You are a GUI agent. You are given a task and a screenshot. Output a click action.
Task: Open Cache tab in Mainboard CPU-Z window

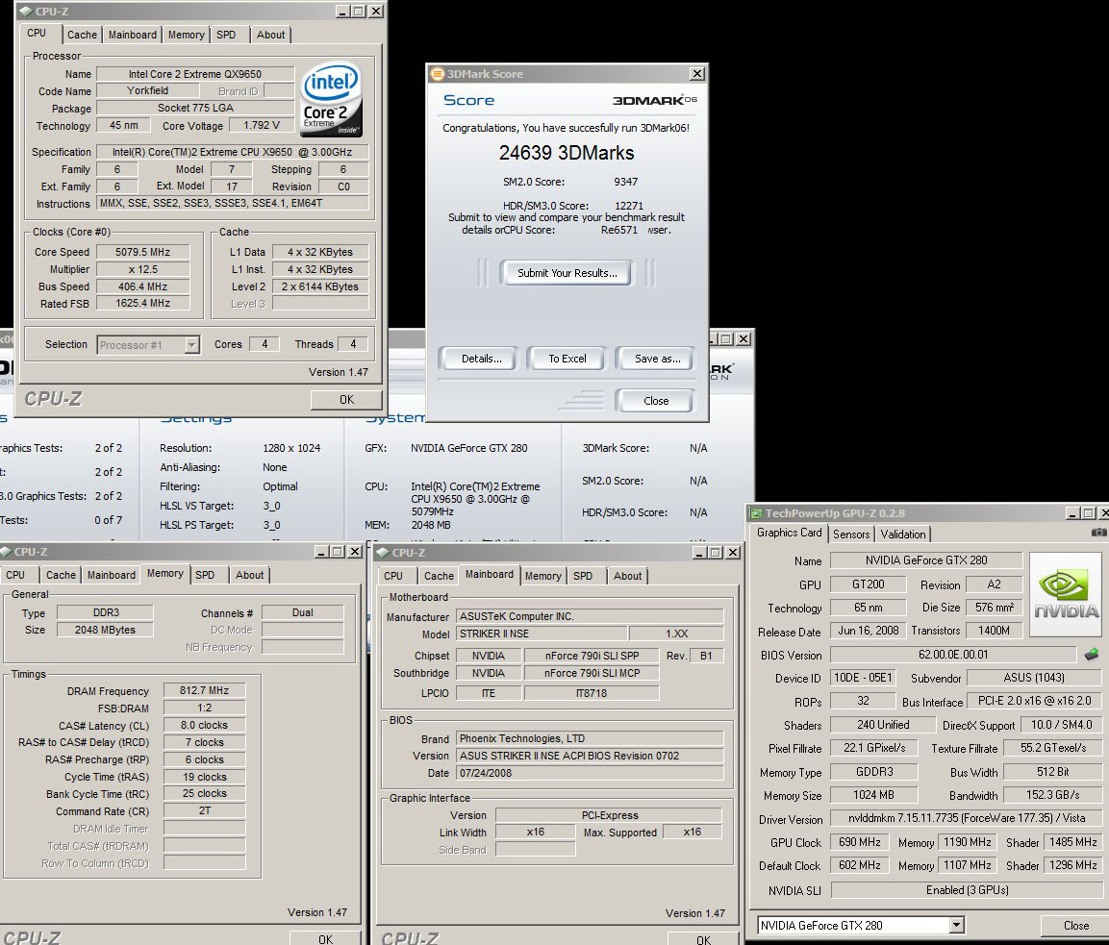439,576
